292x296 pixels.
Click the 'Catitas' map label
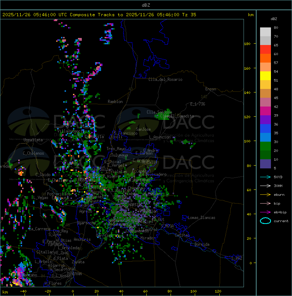pyautogui.click(x=182, y=235)
